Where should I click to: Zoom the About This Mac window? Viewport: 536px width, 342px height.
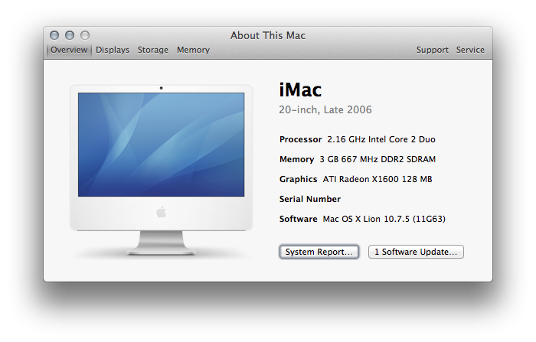85,35
